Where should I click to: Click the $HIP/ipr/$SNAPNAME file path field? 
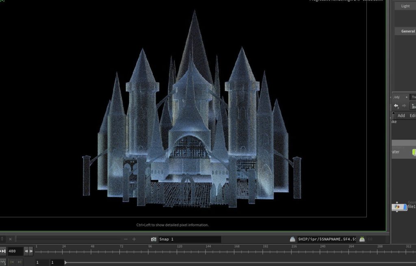point(327,239)
